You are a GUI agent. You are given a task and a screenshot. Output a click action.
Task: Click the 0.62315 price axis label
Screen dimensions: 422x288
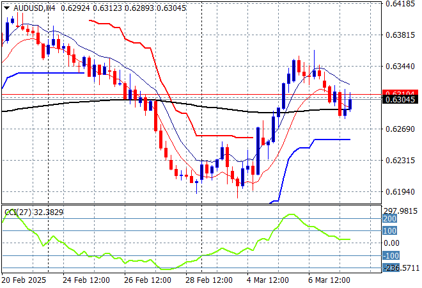coord(400,161)
